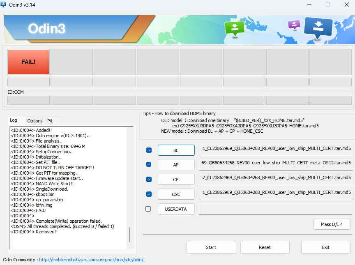
Task: Click the CP file path field
Action: [276, 179]
